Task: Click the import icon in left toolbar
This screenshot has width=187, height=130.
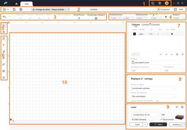Action: (4, 78)
